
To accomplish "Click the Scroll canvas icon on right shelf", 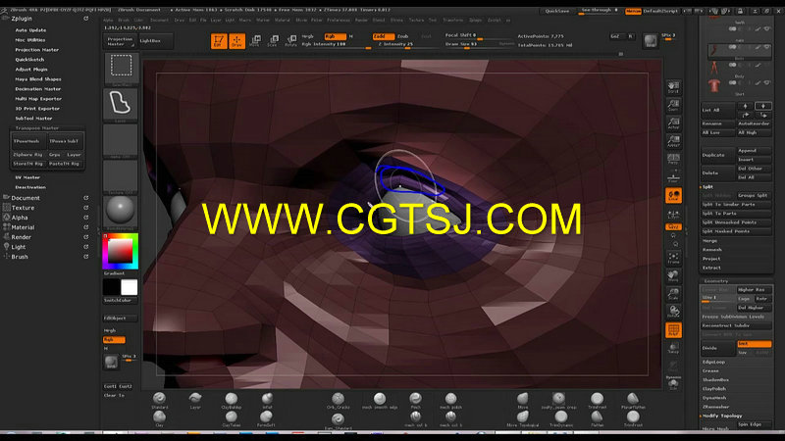I will pos(673,87).
